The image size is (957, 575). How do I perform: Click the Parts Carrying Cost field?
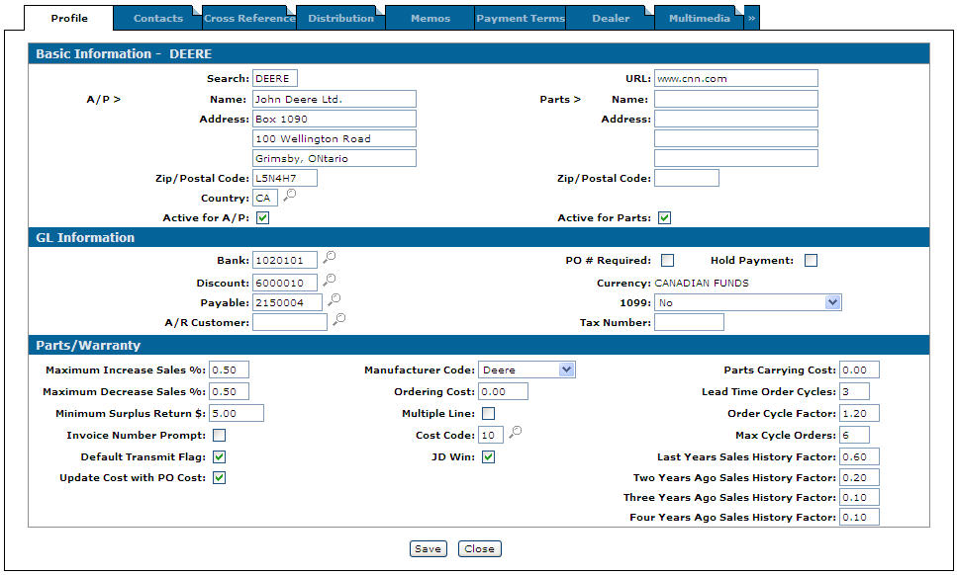pos(859,370)
